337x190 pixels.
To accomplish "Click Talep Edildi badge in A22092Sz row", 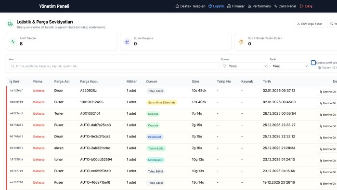I will 156,91.
